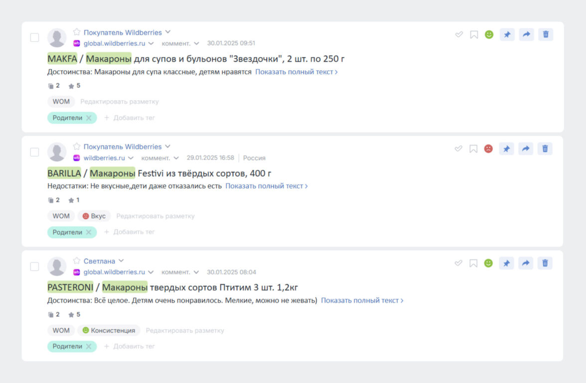Select the MAKFA review checkbox

click(34, 37)
